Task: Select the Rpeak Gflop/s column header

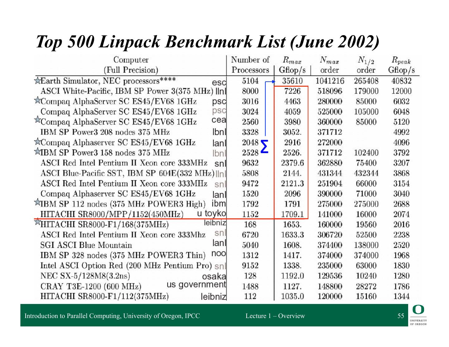Action: pos(401,65)
